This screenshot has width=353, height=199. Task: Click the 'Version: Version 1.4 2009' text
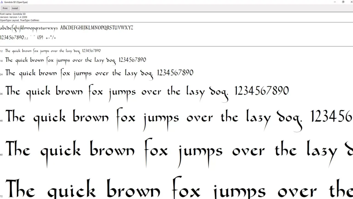pyautogui.click(x=13, y=17)
